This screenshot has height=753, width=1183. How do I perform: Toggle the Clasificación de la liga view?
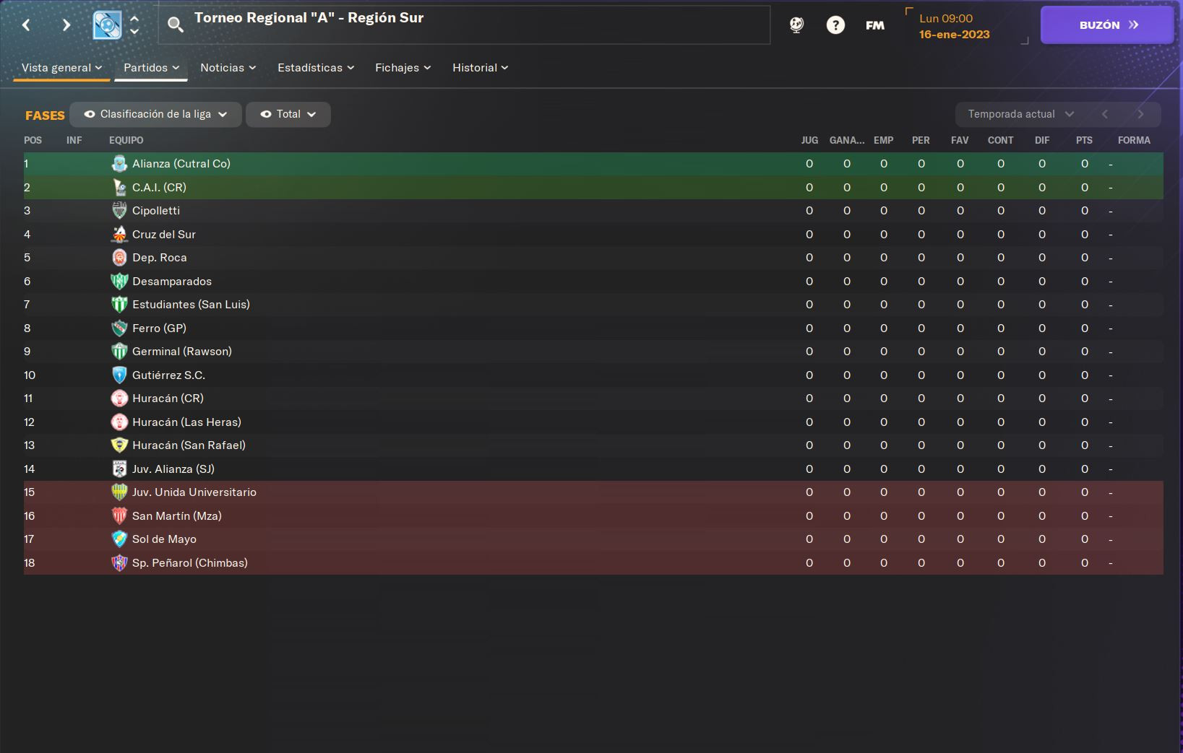(x=155, y=114)
